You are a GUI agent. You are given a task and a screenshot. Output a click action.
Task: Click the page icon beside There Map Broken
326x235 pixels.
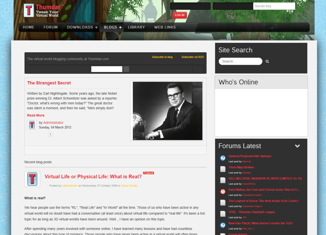(223, 169)
